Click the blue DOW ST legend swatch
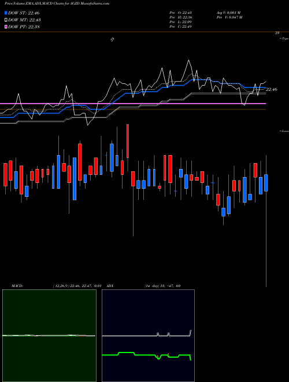The width and height of the screenshot is (289, 382). [6, 13]
